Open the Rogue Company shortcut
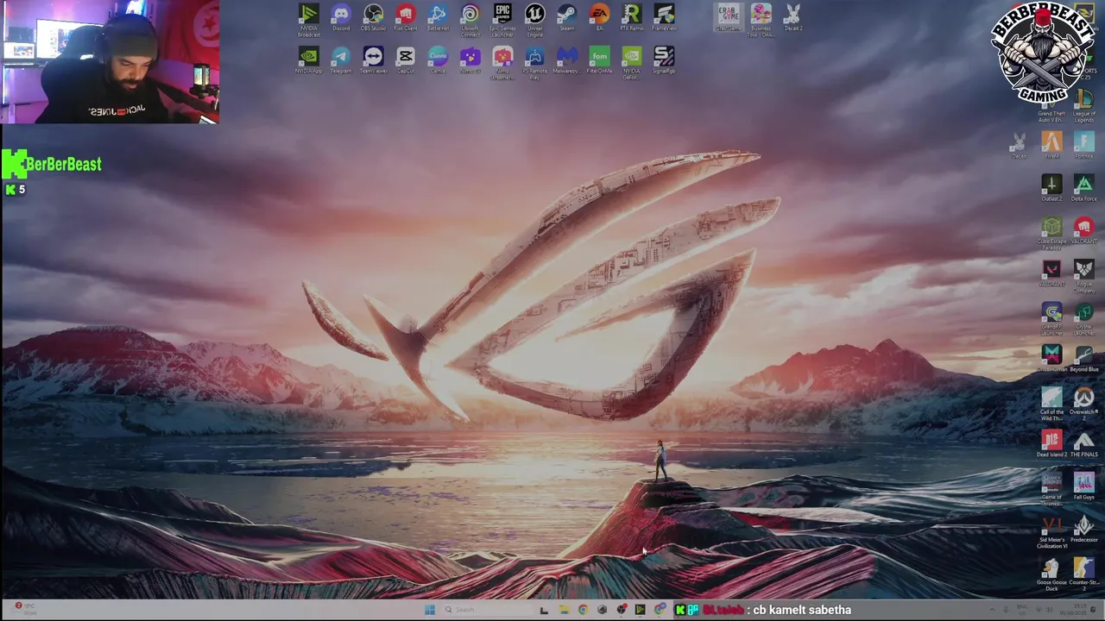This screenshot has width=1105, height=621. [x=1084, y=276]
